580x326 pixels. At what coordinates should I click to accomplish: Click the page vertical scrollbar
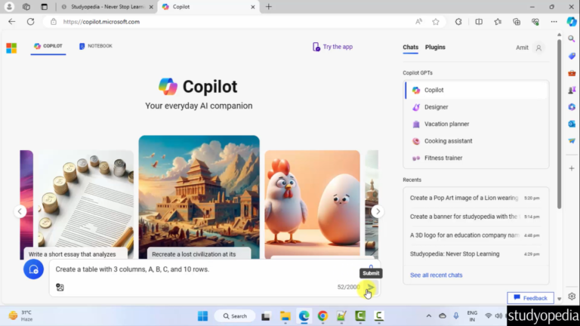[x=560, y=126]
